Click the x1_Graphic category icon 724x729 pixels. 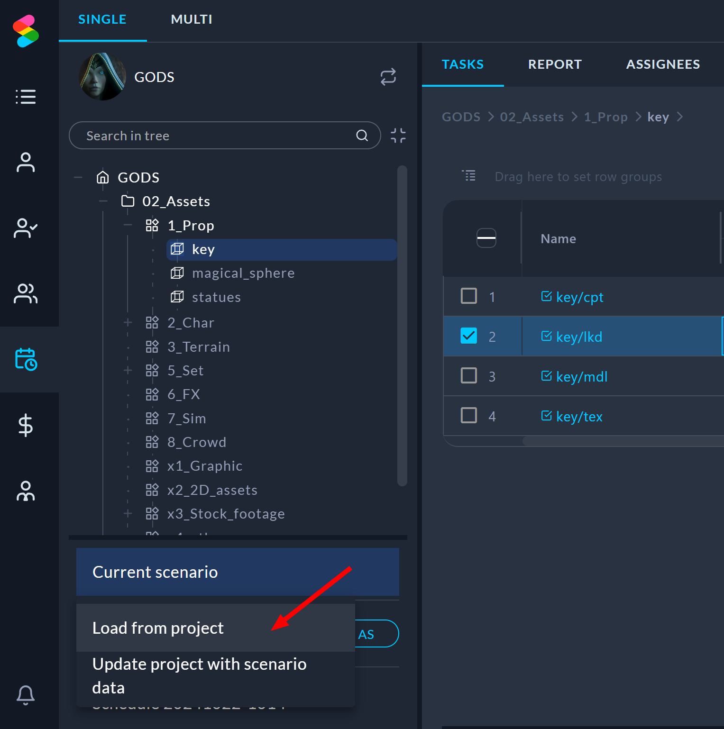point(152,466)
